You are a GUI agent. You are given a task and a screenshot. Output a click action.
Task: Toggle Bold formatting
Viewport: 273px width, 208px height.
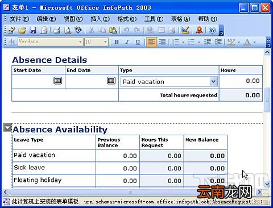tap(117, 42)
